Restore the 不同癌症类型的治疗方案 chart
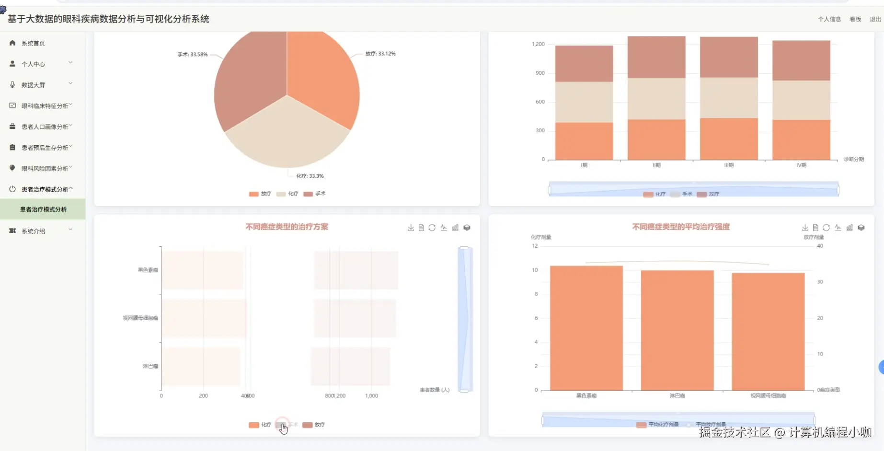 pos(432,228)
